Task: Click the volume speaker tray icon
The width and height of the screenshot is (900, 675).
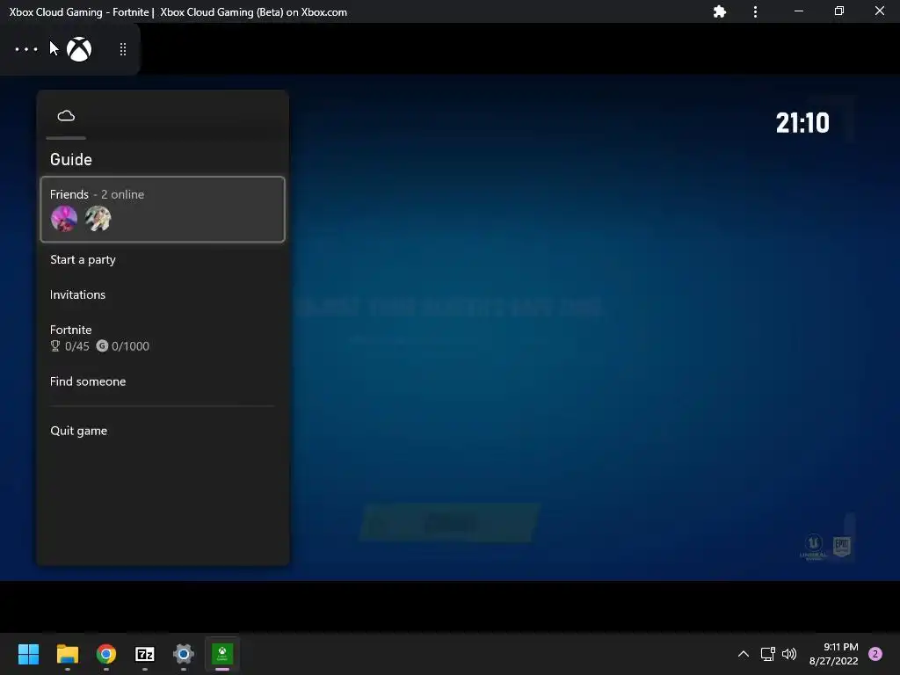Action: (x=789, y=654)
